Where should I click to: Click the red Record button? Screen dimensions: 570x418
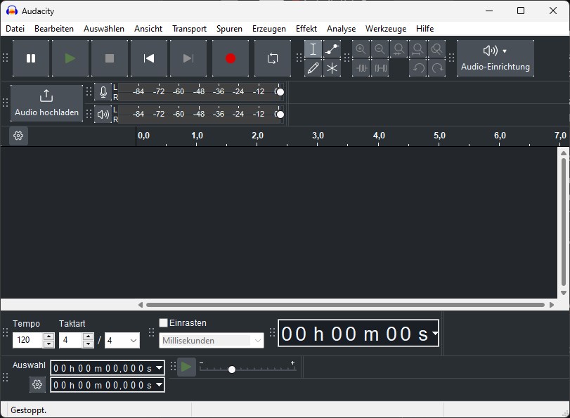coord(231,58)
